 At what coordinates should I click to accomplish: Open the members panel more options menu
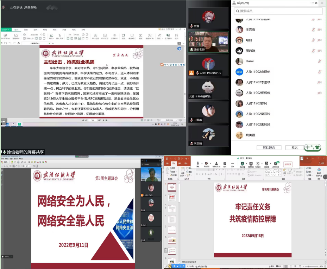pos(312,3)
